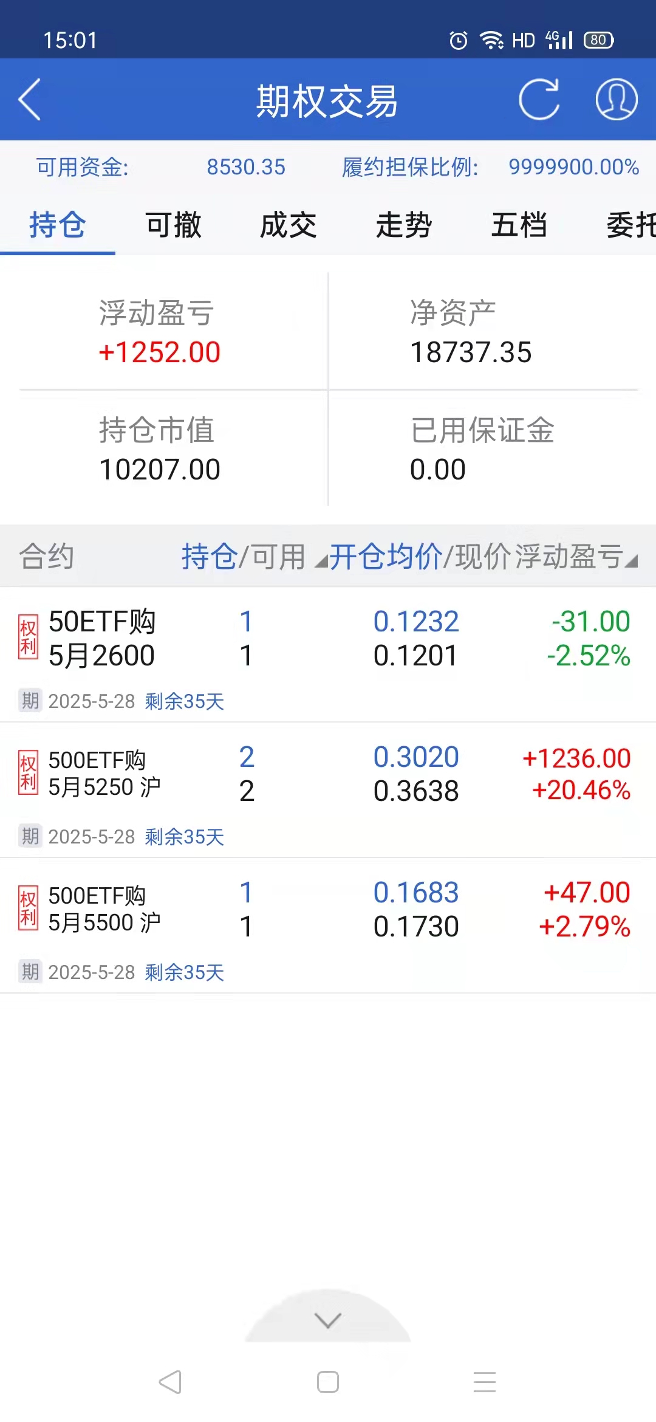Tap the 权利 badge on 500ETF购 5月5500

28,908
